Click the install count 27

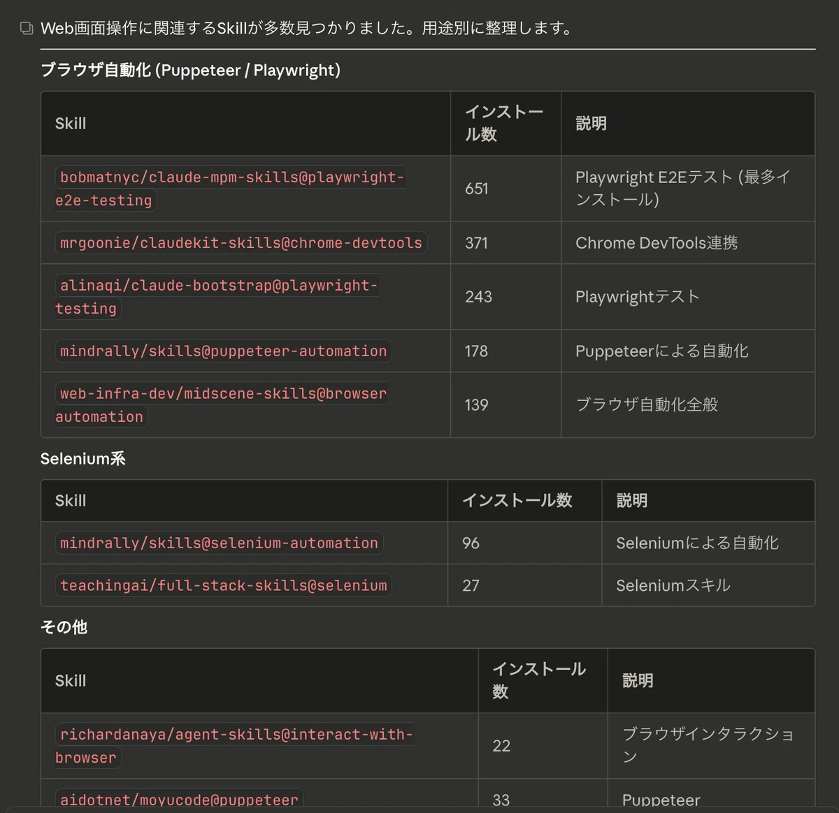(x=471, y=586)
